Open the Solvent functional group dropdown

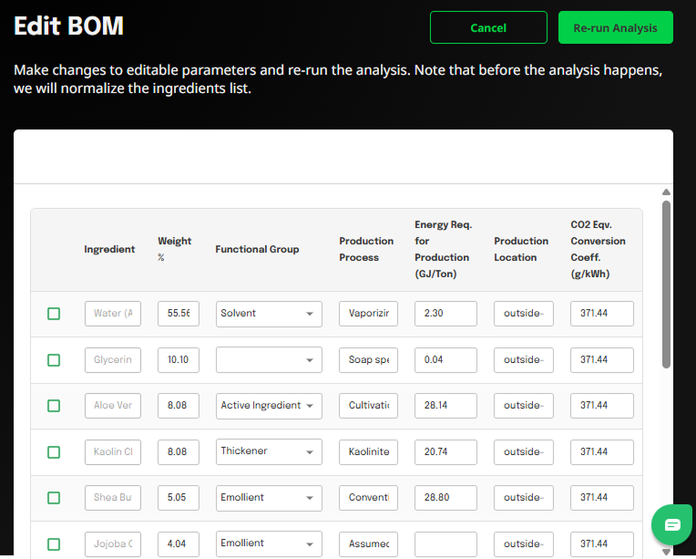[x=269, y=314]
